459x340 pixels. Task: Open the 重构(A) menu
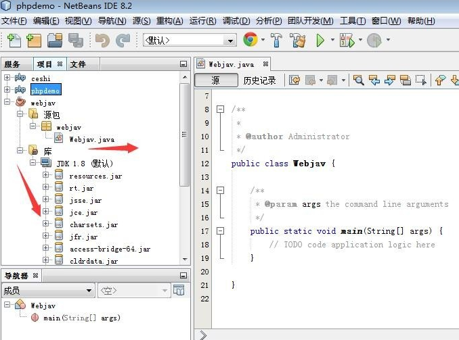[169, 21]
